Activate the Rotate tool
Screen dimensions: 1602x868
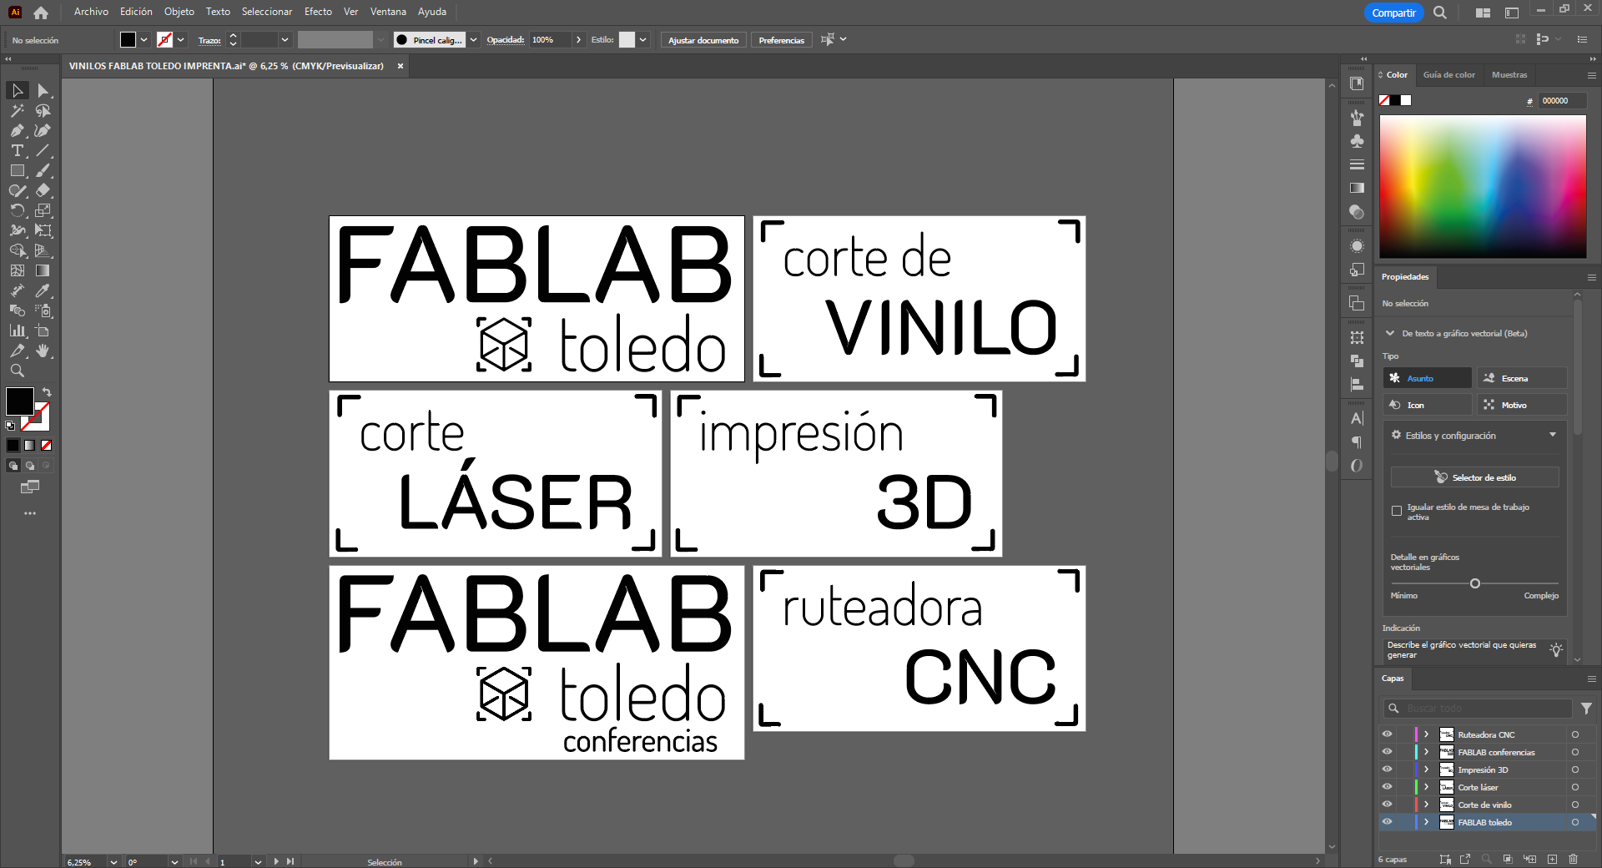tap(18, 210)
